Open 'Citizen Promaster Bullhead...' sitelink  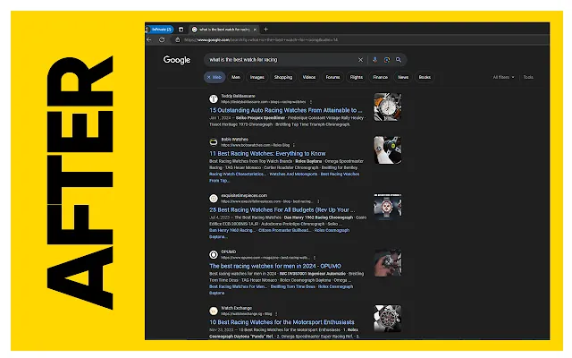coord(284,230)
